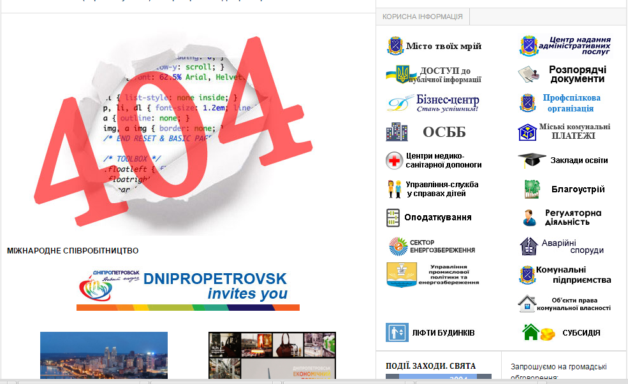The image size is (628, 384).
Task: Click the Оподаткування calculator icon
Action: pyautogui.click(x=393, y=218)
